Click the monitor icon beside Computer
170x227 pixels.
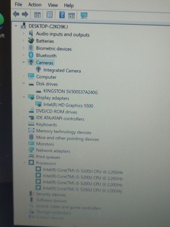click(x=31, y=76)
